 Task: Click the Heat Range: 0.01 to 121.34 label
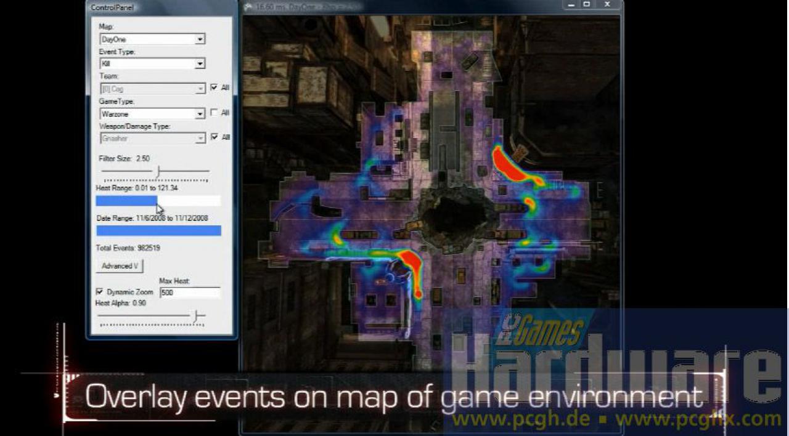coord(137,188)
